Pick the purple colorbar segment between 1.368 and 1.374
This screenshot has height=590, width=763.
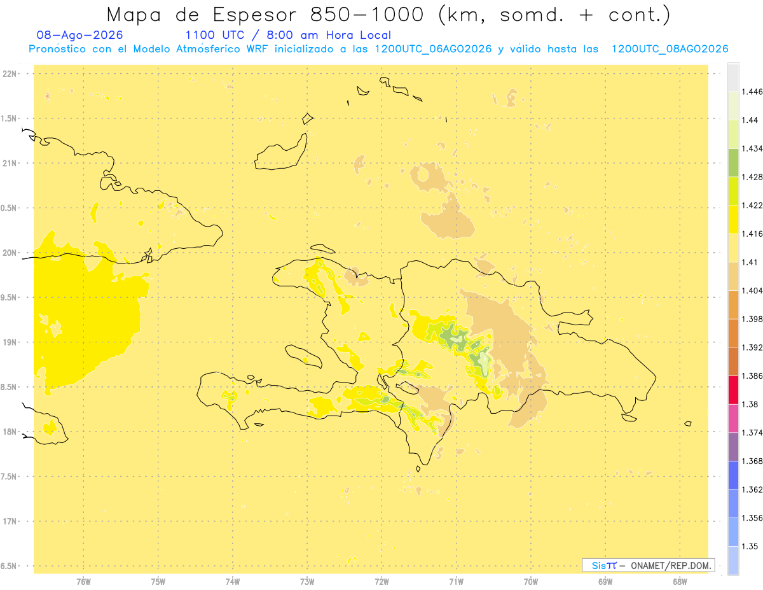733,447
